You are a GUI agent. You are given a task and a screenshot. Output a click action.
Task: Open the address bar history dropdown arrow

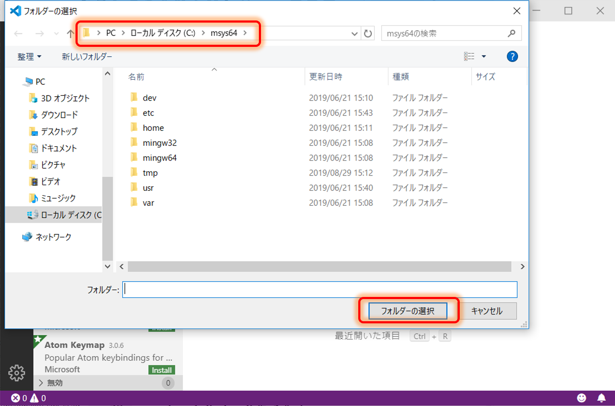point(354,33)
